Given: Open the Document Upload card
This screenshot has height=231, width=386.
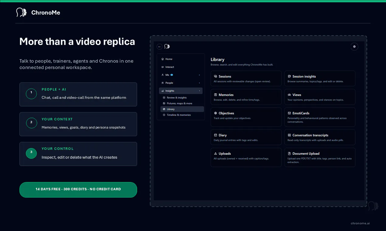Looking at the screenshot, I should coord(320,157).
